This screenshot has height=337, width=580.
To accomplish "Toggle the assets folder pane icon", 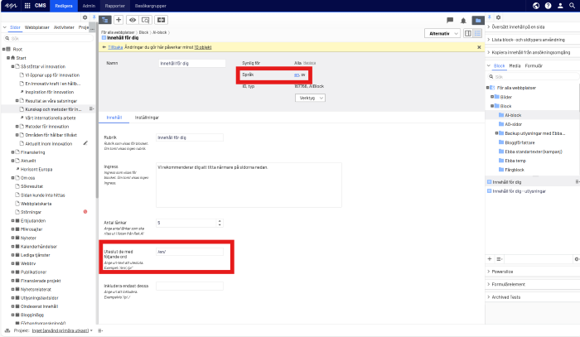I will click(477, 19).
